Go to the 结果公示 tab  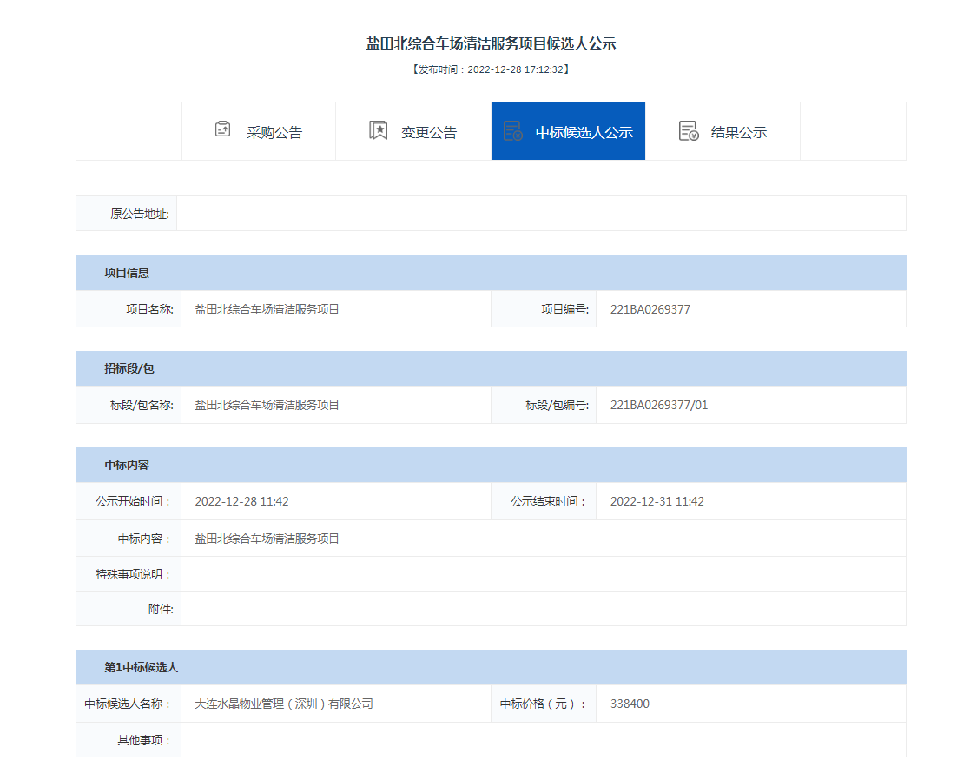pos(723,131)
